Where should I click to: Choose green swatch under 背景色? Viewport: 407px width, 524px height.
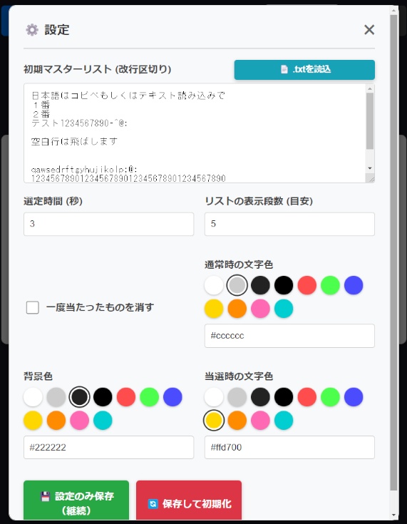coord(150,397)
